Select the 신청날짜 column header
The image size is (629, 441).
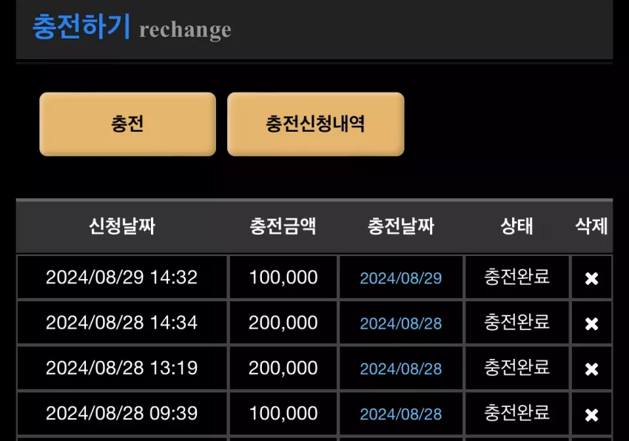pyautogui.click(x=122, y=226)
